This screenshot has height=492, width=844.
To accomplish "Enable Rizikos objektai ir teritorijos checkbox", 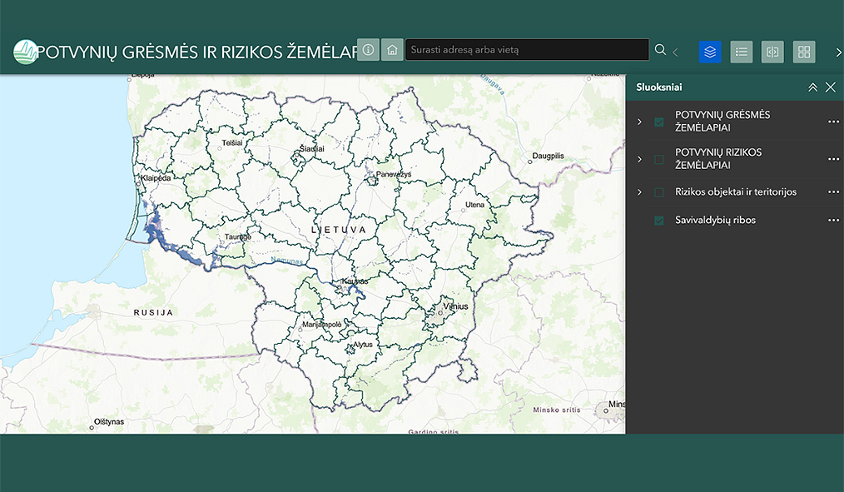I will (x=659, y=192).
